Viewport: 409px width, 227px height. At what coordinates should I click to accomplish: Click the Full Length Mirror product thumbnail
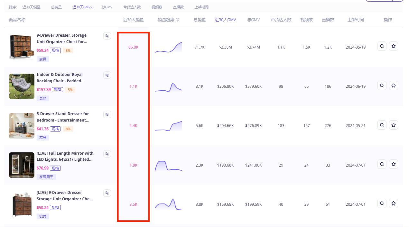click(22, 165)
